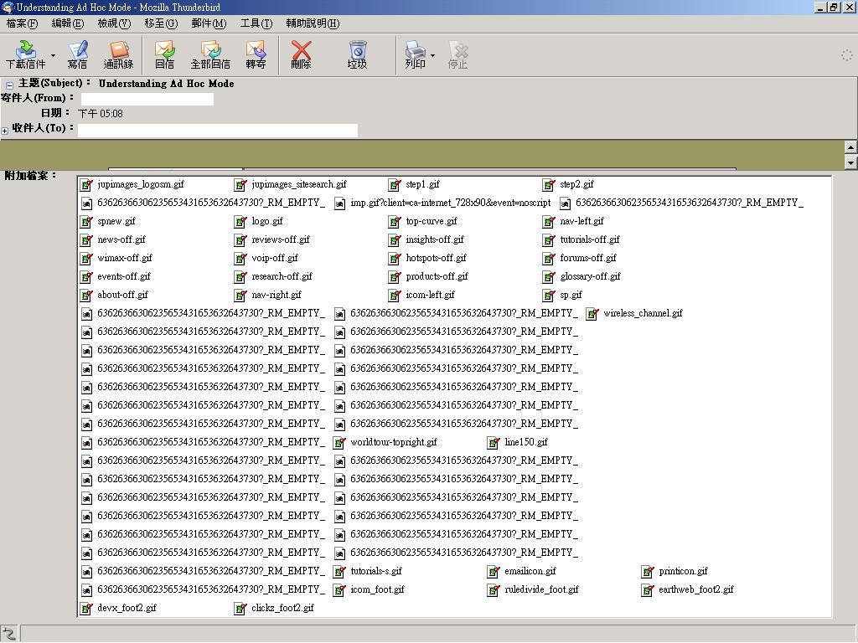858x643 pixels.
Task: Click the Reply All (全部回信) icon
Action: click(x=210, y=51)
